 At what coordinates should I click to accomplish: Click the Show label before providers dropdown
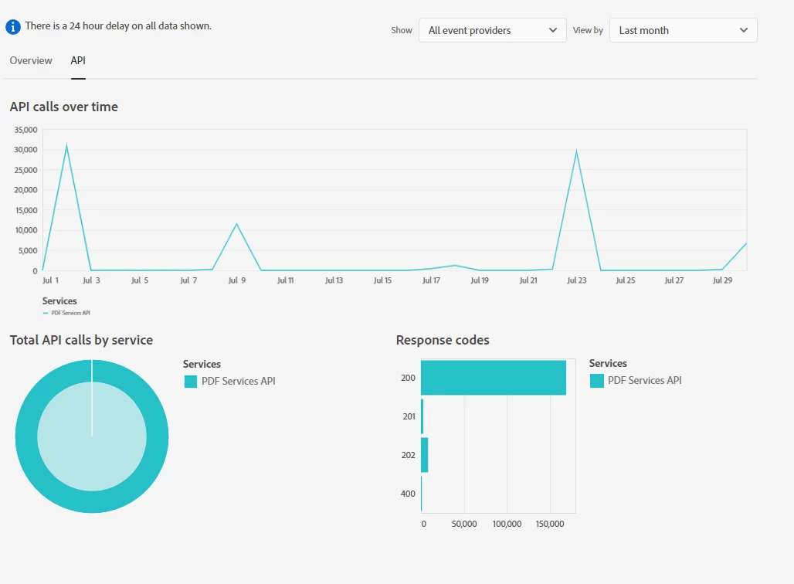pos(402,30)
